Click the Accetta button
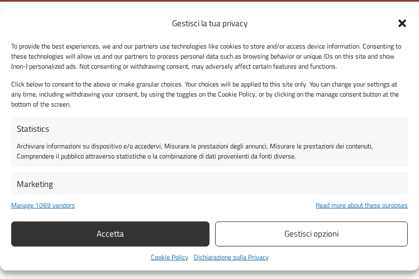 [110, 234]
